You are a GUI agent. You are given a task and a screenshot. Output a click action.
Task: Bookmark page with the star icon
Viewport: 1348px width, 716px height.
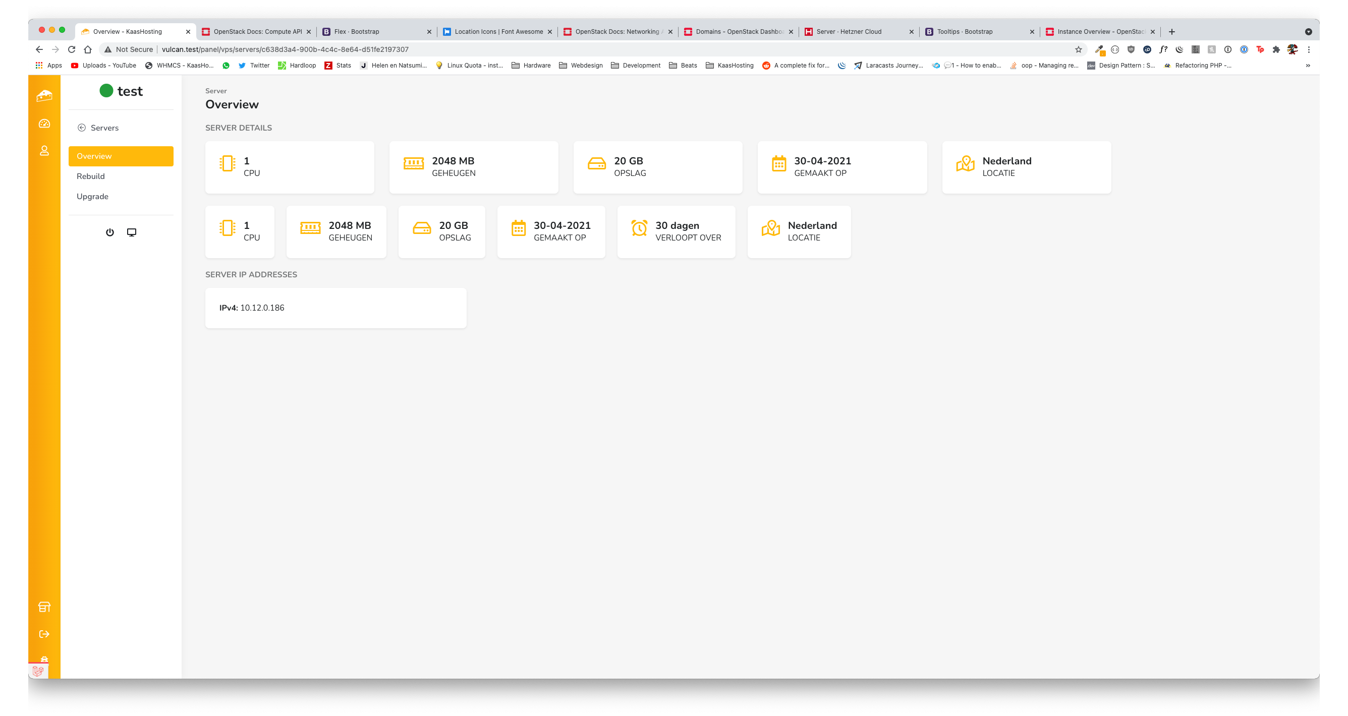coord(1079,49)
